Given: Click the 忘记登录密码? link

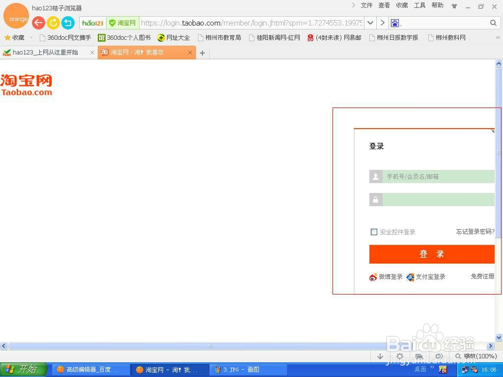Looking at the screenshot, I should [475, 231].
